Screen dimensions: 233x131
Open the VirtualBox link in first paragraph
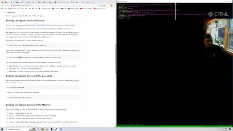coord(32,25)
